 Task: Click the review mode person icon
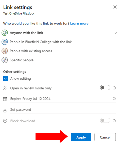point(5,88)
